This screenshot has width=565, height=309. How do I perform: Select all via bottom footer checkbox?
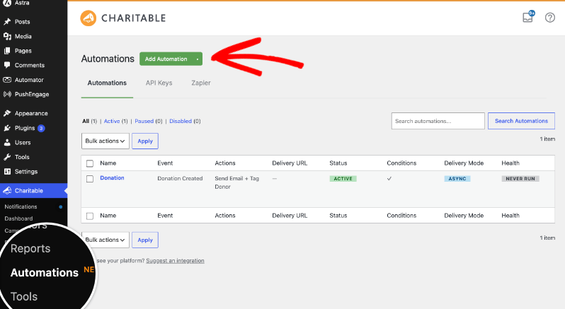pos(90,216)
